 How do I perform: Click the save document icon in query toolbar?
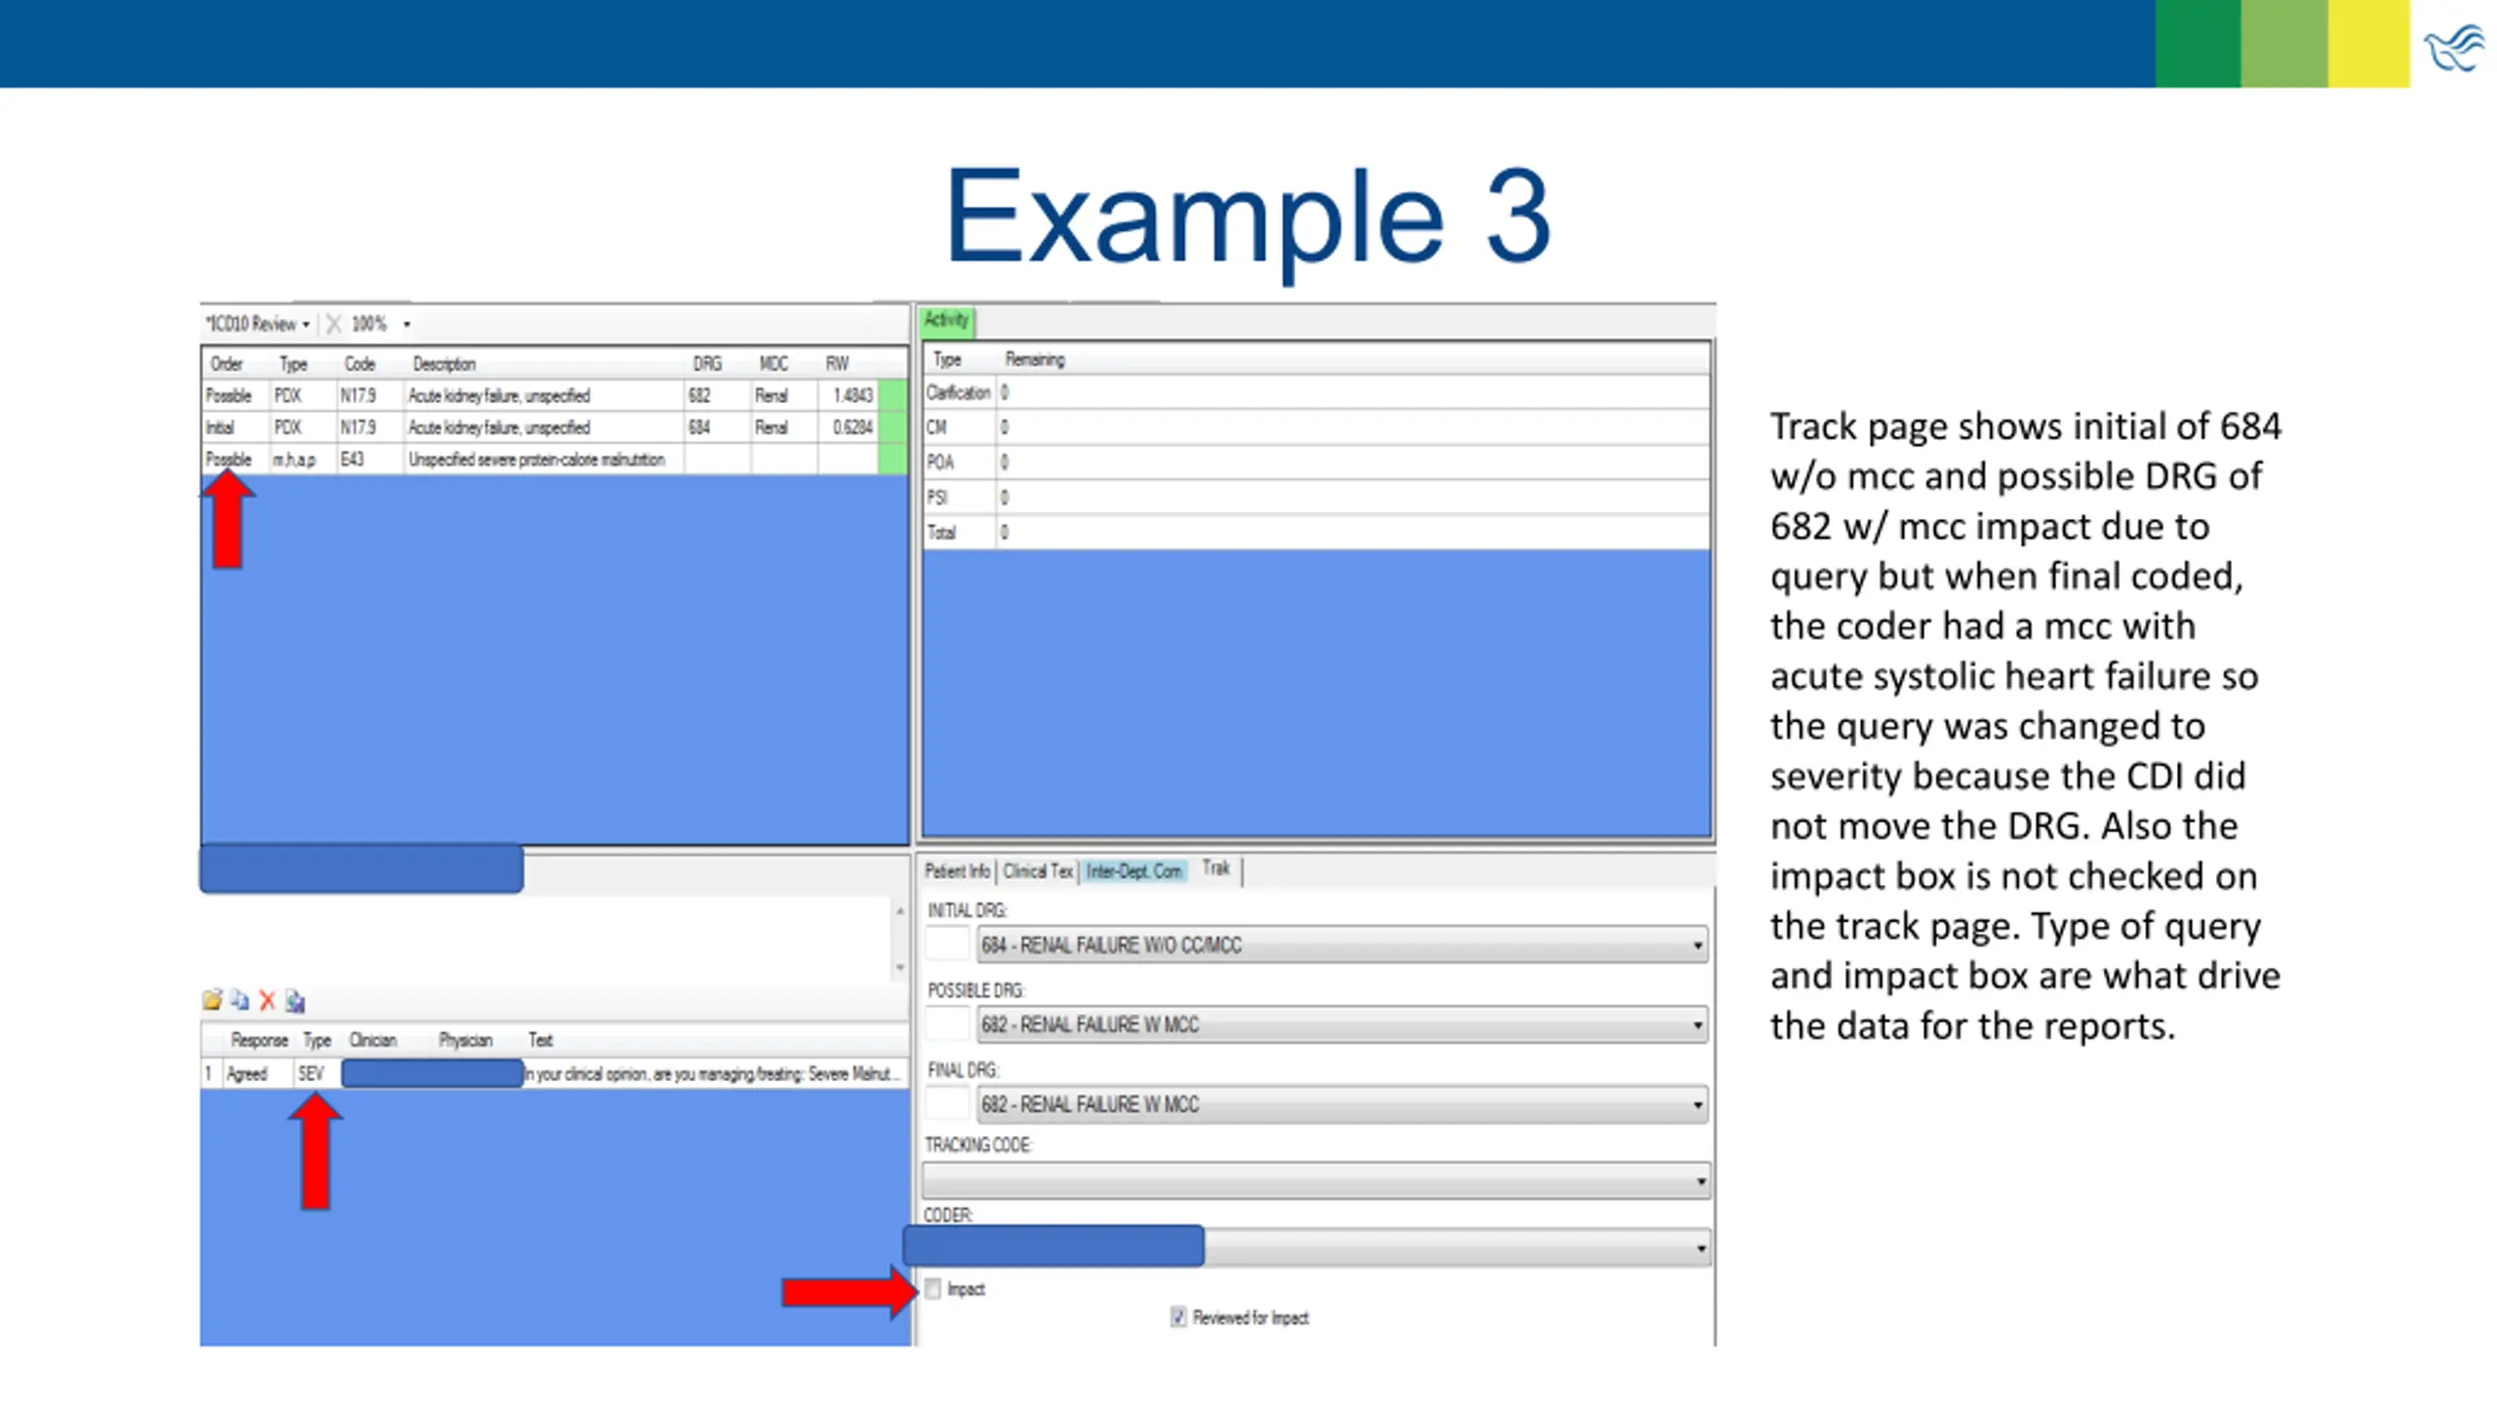coord(296,1001)
